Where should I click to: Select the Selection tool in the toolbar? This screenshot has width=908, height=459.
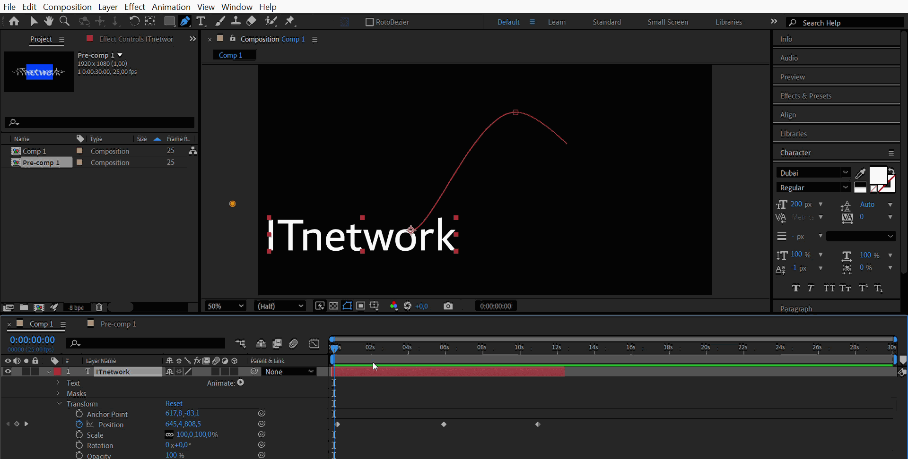click(x=34, y=21)
